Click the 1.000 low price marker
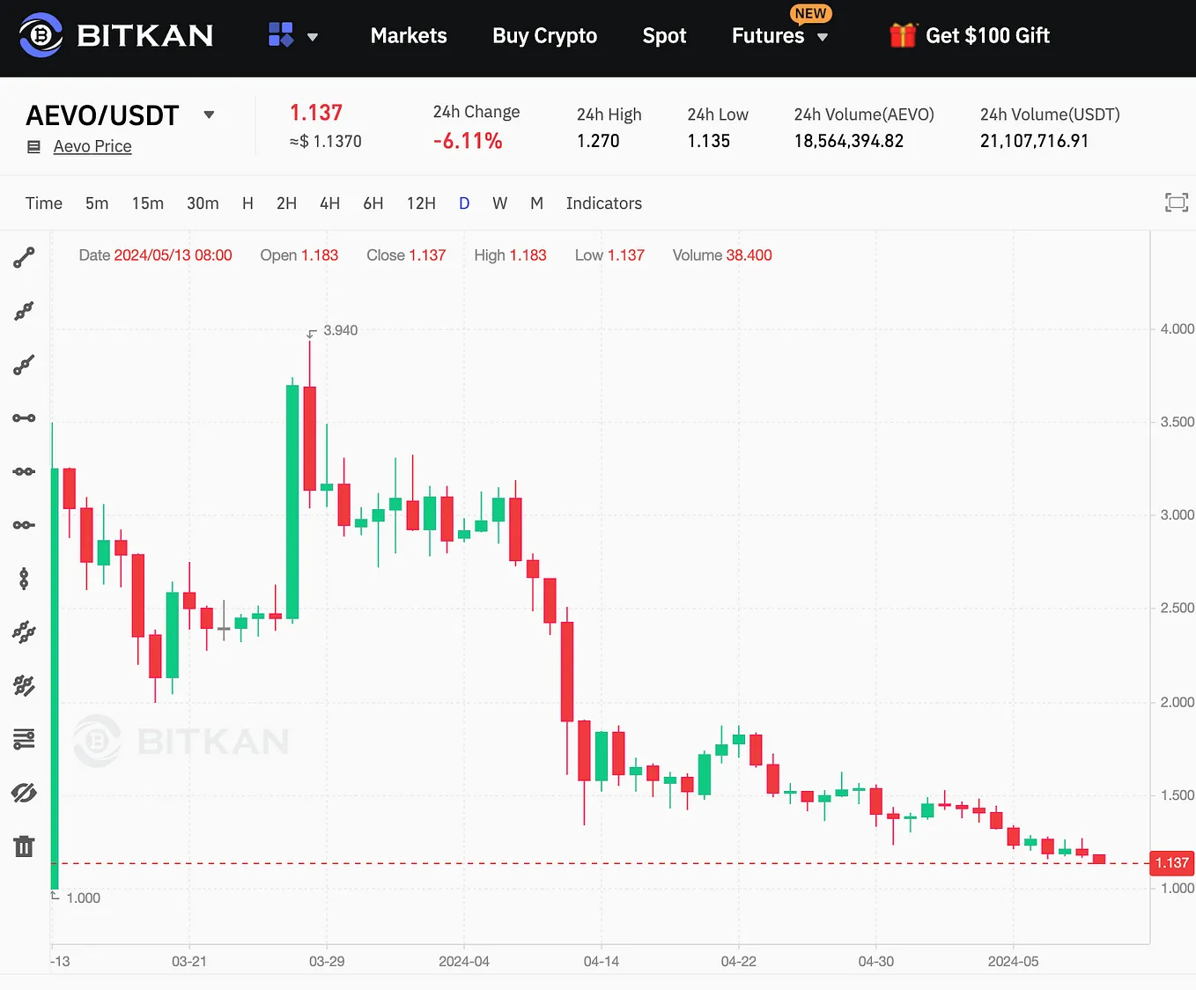 tap(83, 898)
